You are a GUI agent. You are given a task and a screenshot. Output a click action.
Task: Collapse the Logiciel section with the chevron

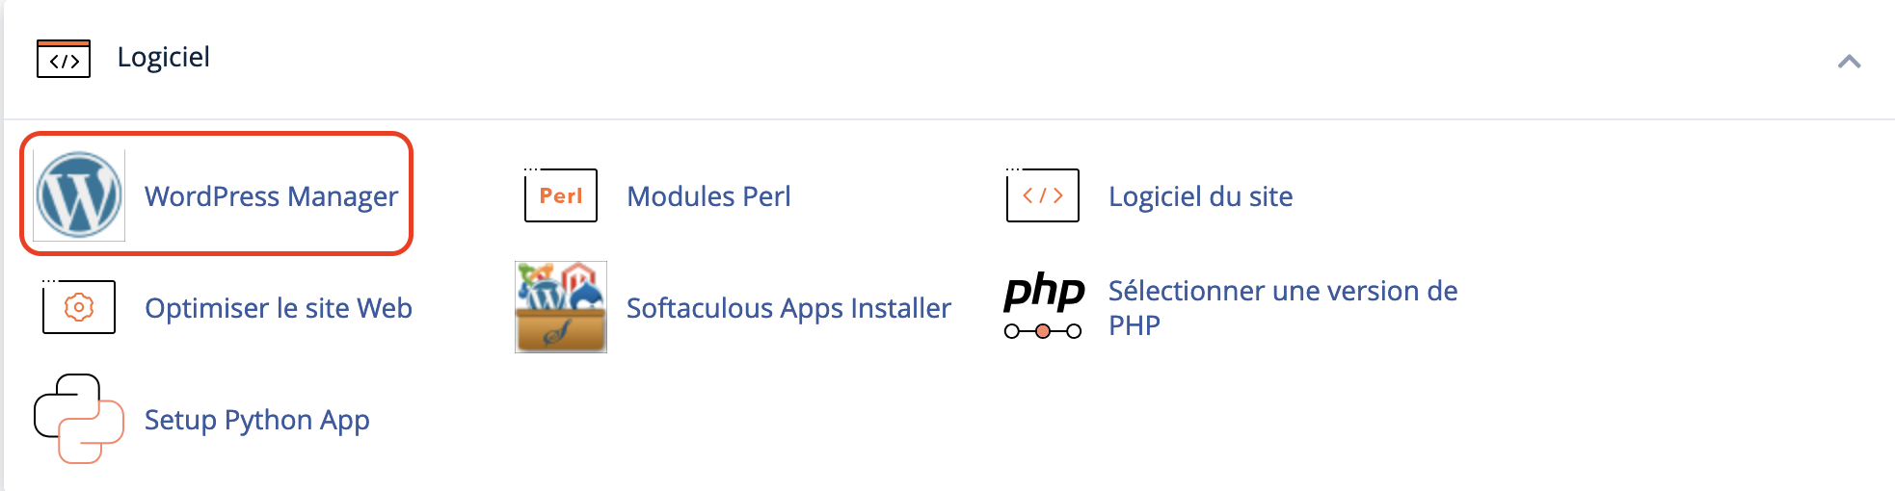click(x=1849, y=62)
